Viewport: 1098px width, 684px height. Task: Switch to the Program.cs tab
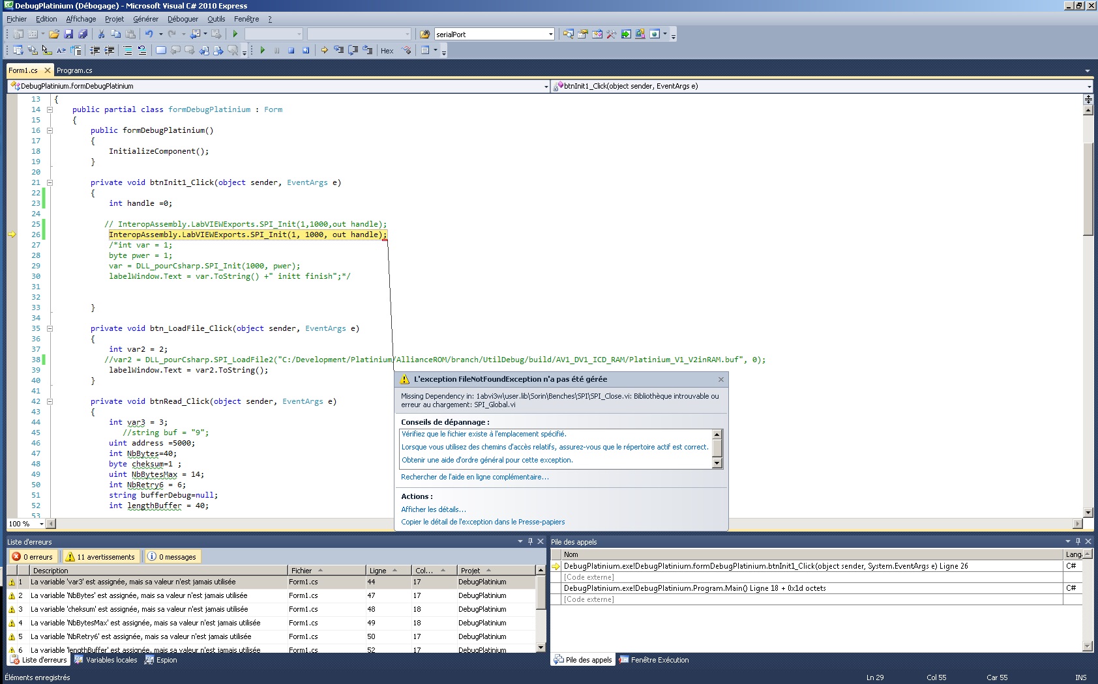[x=74, y=70]
